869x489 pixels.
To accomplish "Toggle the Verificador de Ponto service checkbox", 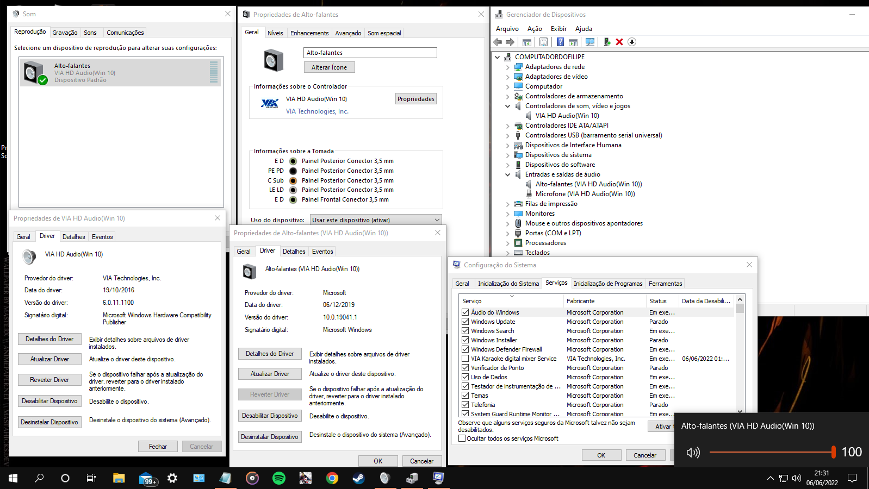I will point(465,368).
